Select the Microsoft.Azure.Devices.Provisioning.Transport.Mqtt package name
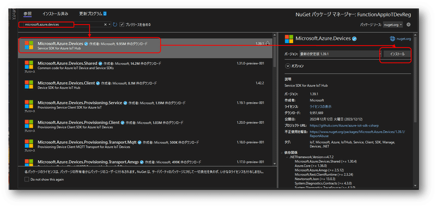 (x=87, y=142)
